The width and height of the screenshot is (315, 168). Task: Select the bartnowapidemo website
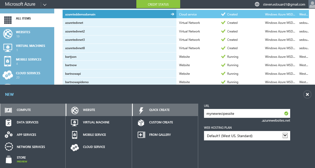coord(119,82)
